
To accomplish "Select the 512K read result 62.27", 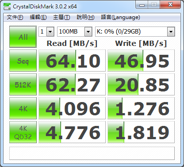I will click(72, 84).
